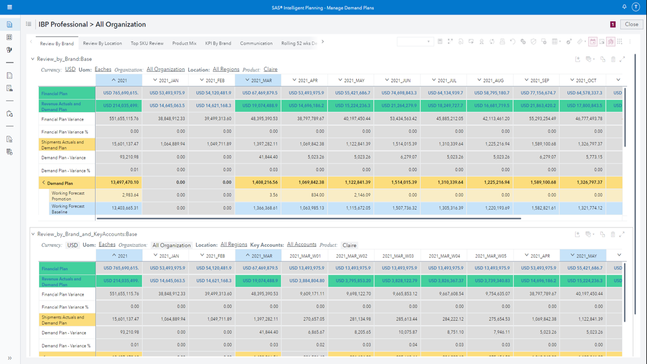Toggle the chart view toolbar button
This screenshot has height=364, width=647.
click(611, 42)
